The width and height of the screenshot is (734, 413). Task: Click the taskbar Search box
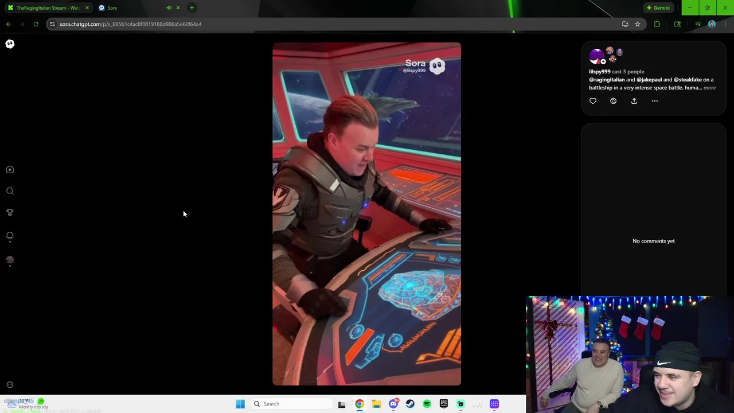click(290, 404)
